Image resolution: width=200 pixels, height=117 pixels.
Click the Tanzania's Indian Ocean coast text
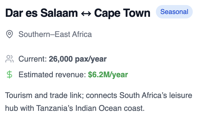(x=91, y=108)
